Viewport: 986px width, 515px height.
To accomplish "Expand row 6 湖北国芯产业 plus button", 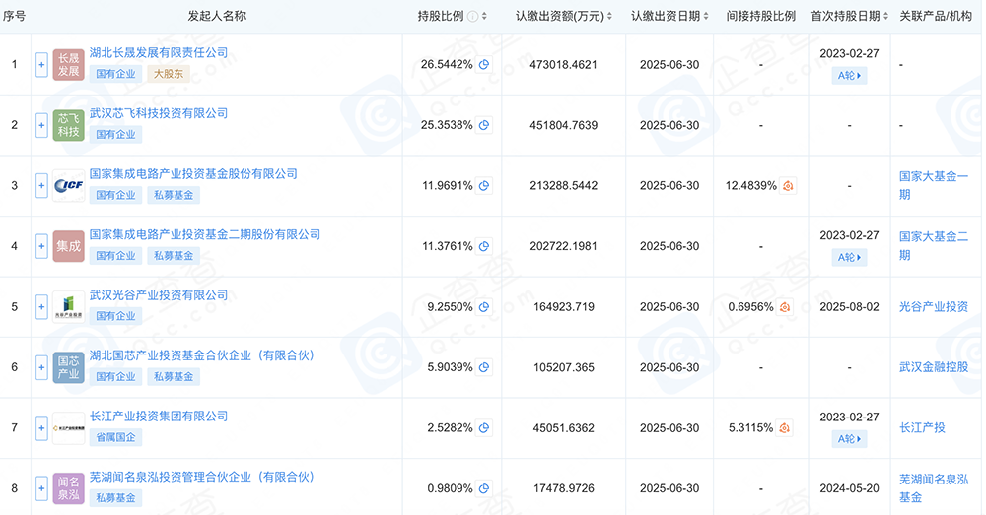I will (41, 368).
